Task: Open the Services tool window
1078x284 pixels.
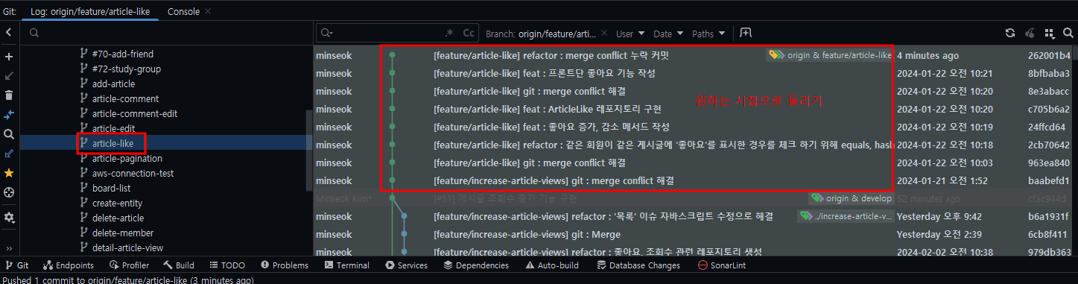Action: (406, 265)
